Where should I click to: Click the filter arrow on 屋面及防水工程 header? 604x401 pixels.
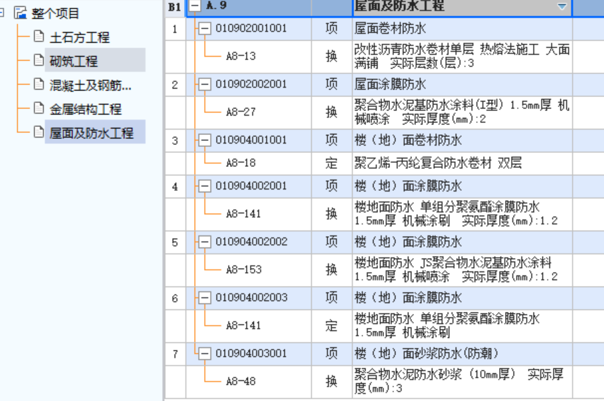click(561, 7)
